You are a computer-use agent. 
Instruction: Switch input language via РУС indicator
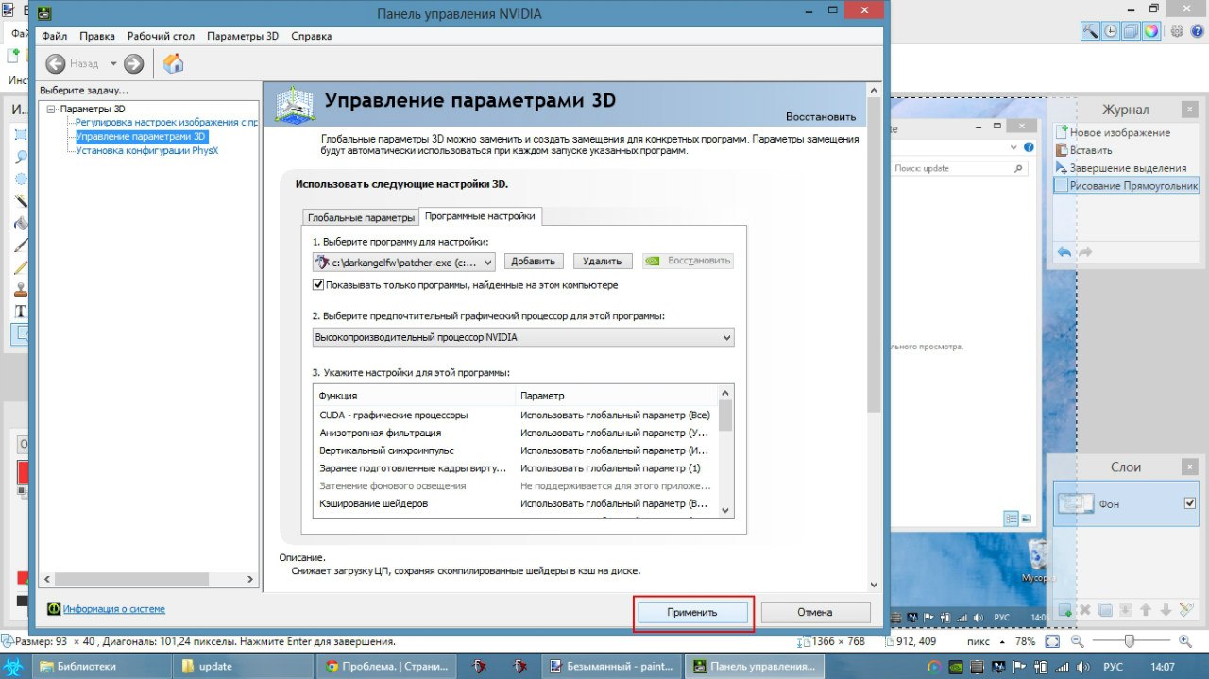pos(1114,667)
